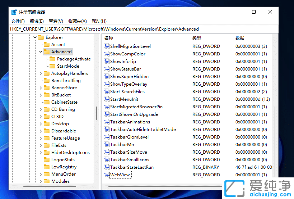
Task: Select the Discardable key
Action: [64, 131]
